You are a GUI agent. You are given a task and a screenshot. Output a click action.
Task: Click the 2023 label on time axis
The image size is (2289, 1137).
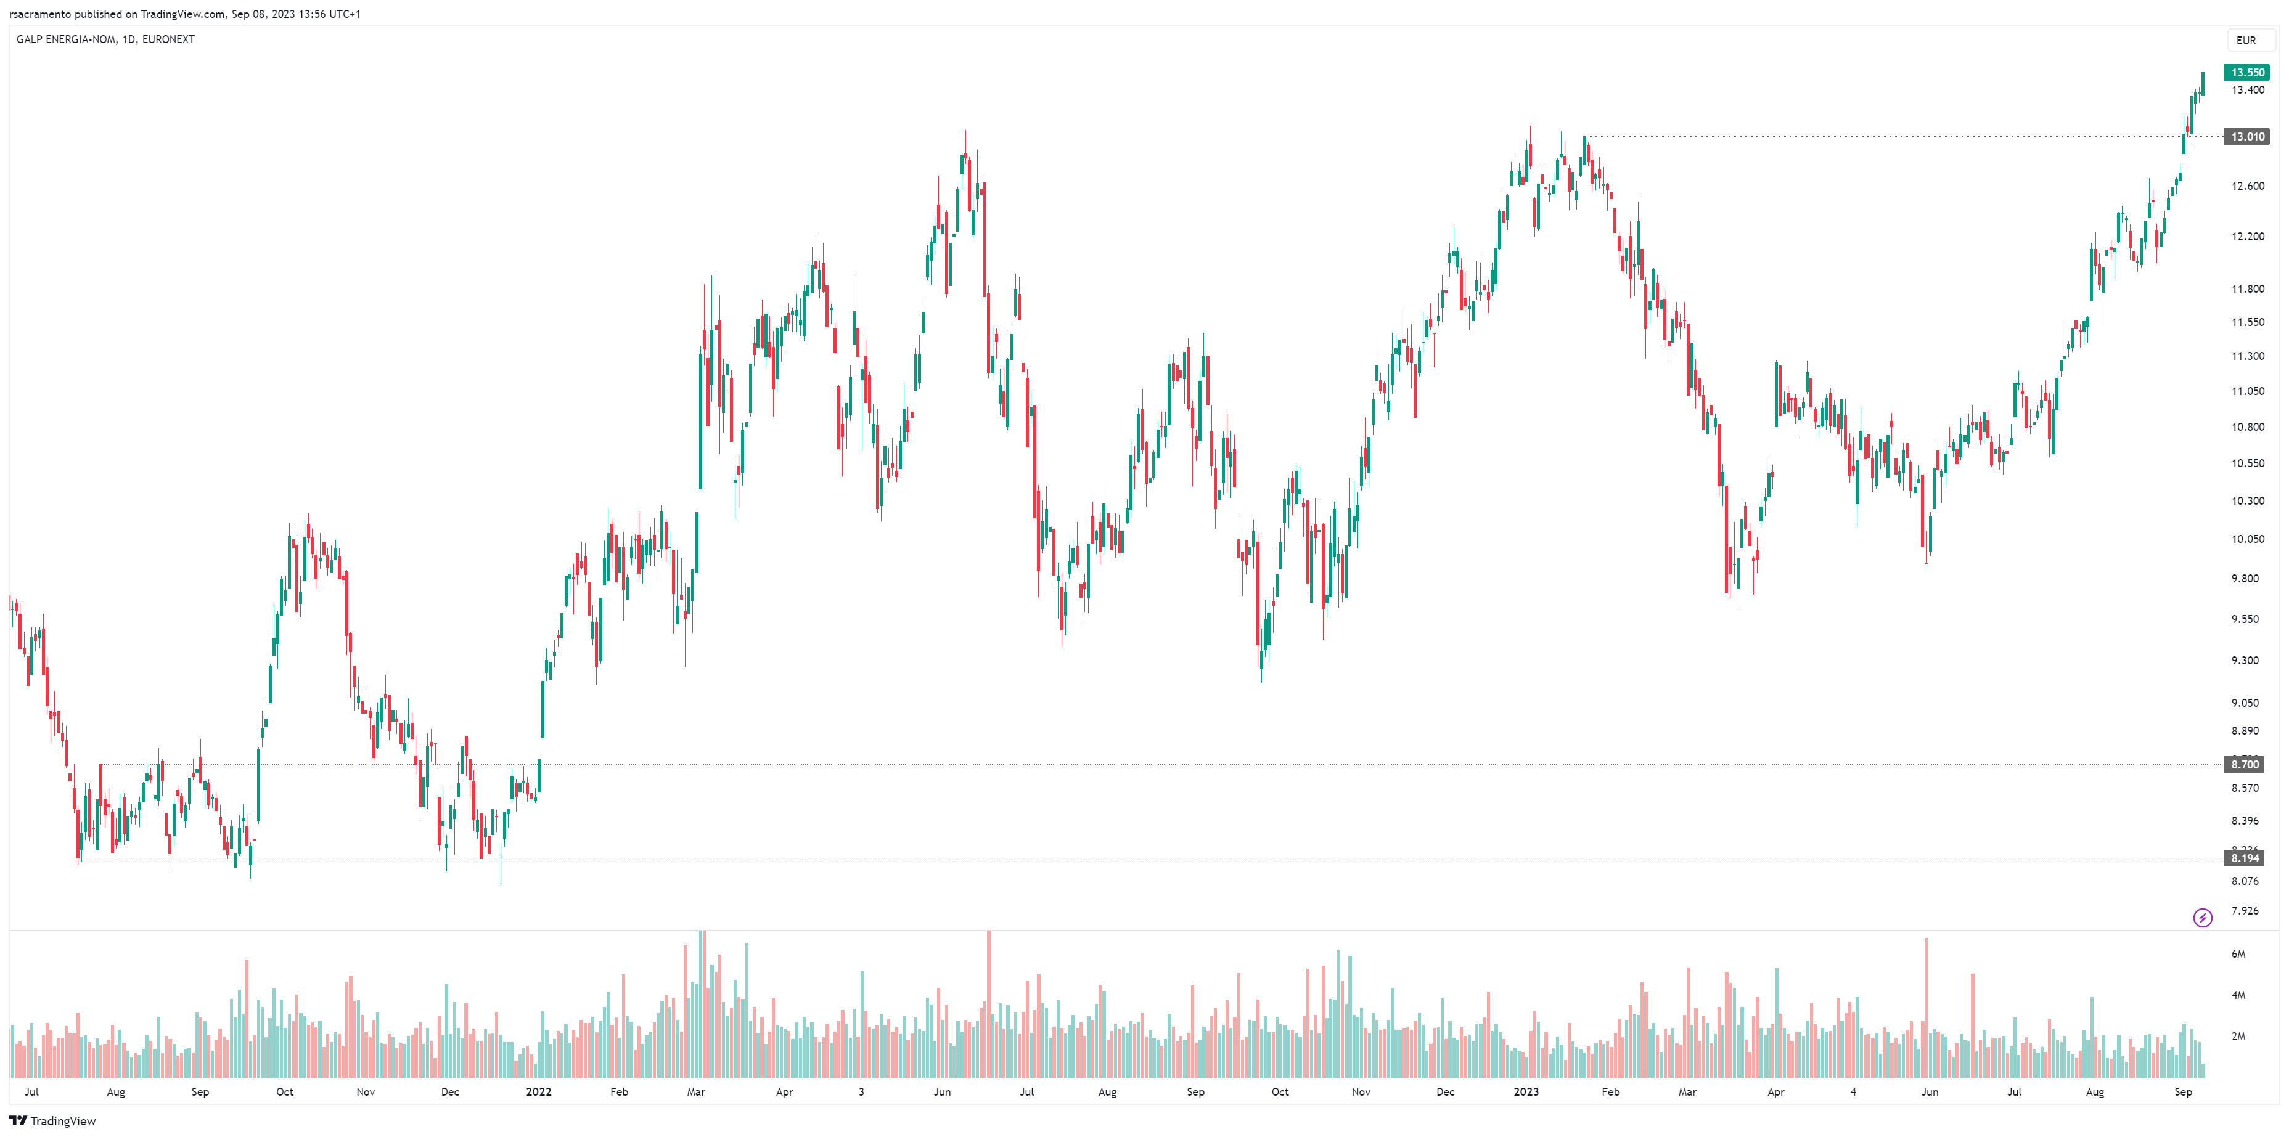tap(1526, 1091)
